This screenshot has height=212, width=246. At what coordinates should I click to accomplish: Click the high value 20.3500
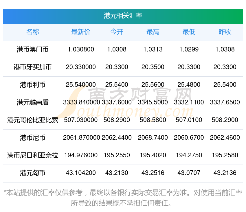point(153,67)
